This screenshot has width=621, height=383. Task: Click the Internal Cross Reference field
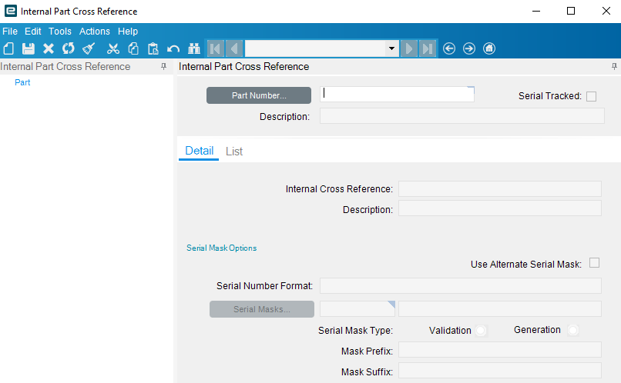[500, 189]
